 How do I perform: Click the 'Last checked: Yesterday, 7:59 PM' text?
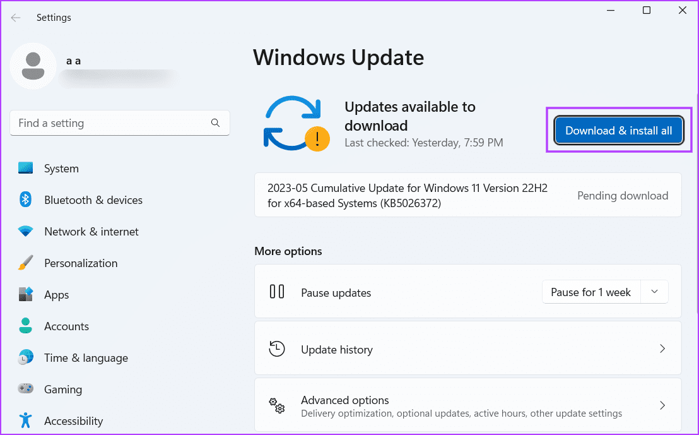click(x=424, y=143)
